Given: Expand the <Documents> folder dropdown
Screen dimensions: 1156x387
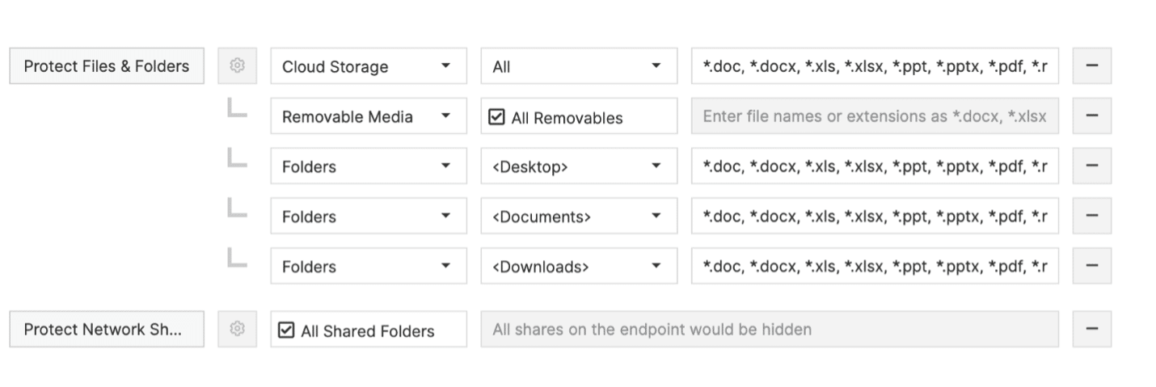Looking at the screenshot, I should click(x=579, y=217).
